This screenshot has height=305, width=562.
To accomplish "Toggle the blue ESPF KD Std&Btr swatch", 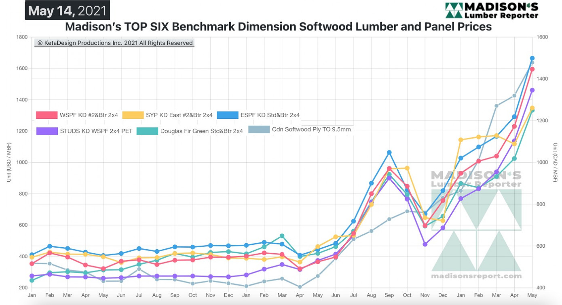I will [228, 115].
